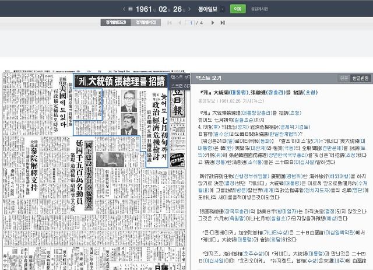Click the photo below the 國土建設 headline

click(x=110, y=159)
